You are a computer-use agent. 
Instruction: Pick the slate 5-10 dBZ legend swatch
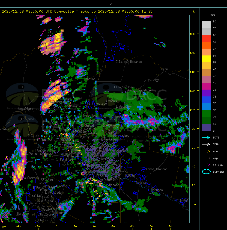[206, 127]
